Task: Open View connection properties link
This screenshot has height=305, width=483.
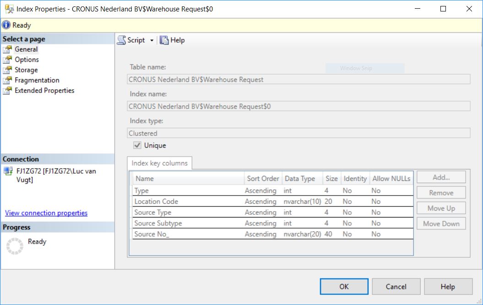Action: (46, 213)
